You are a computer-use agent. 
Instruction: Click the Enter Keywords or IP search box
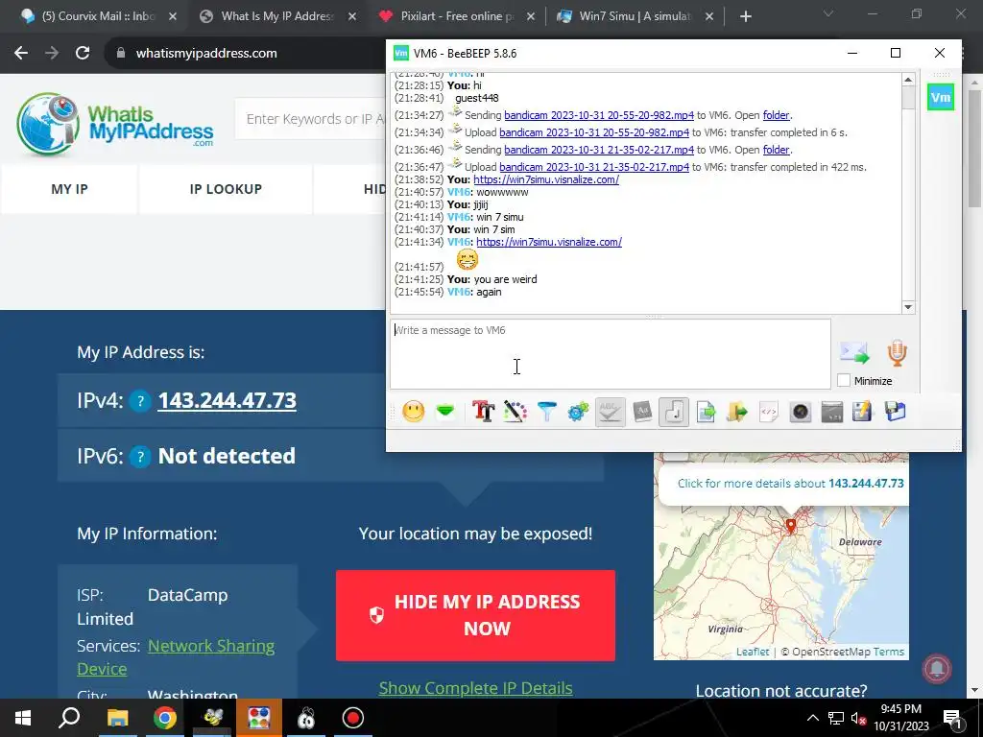pos(310,119)
